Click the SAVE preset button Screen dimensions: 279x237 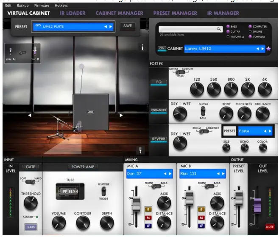point(127,26)
